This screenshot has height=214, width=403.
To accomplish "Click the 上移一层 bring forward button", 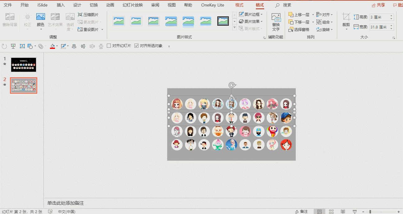I will tap(299, 15).
